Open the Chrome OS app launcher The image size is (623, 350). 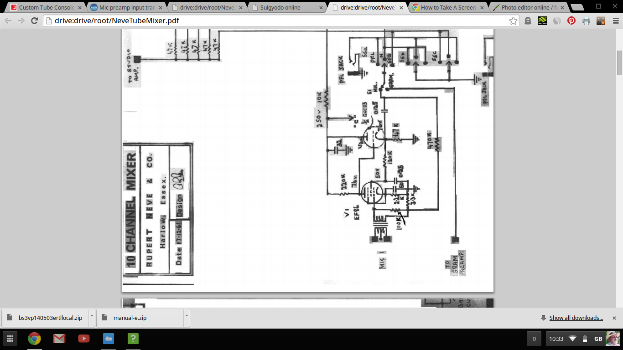tap(10, 339)
